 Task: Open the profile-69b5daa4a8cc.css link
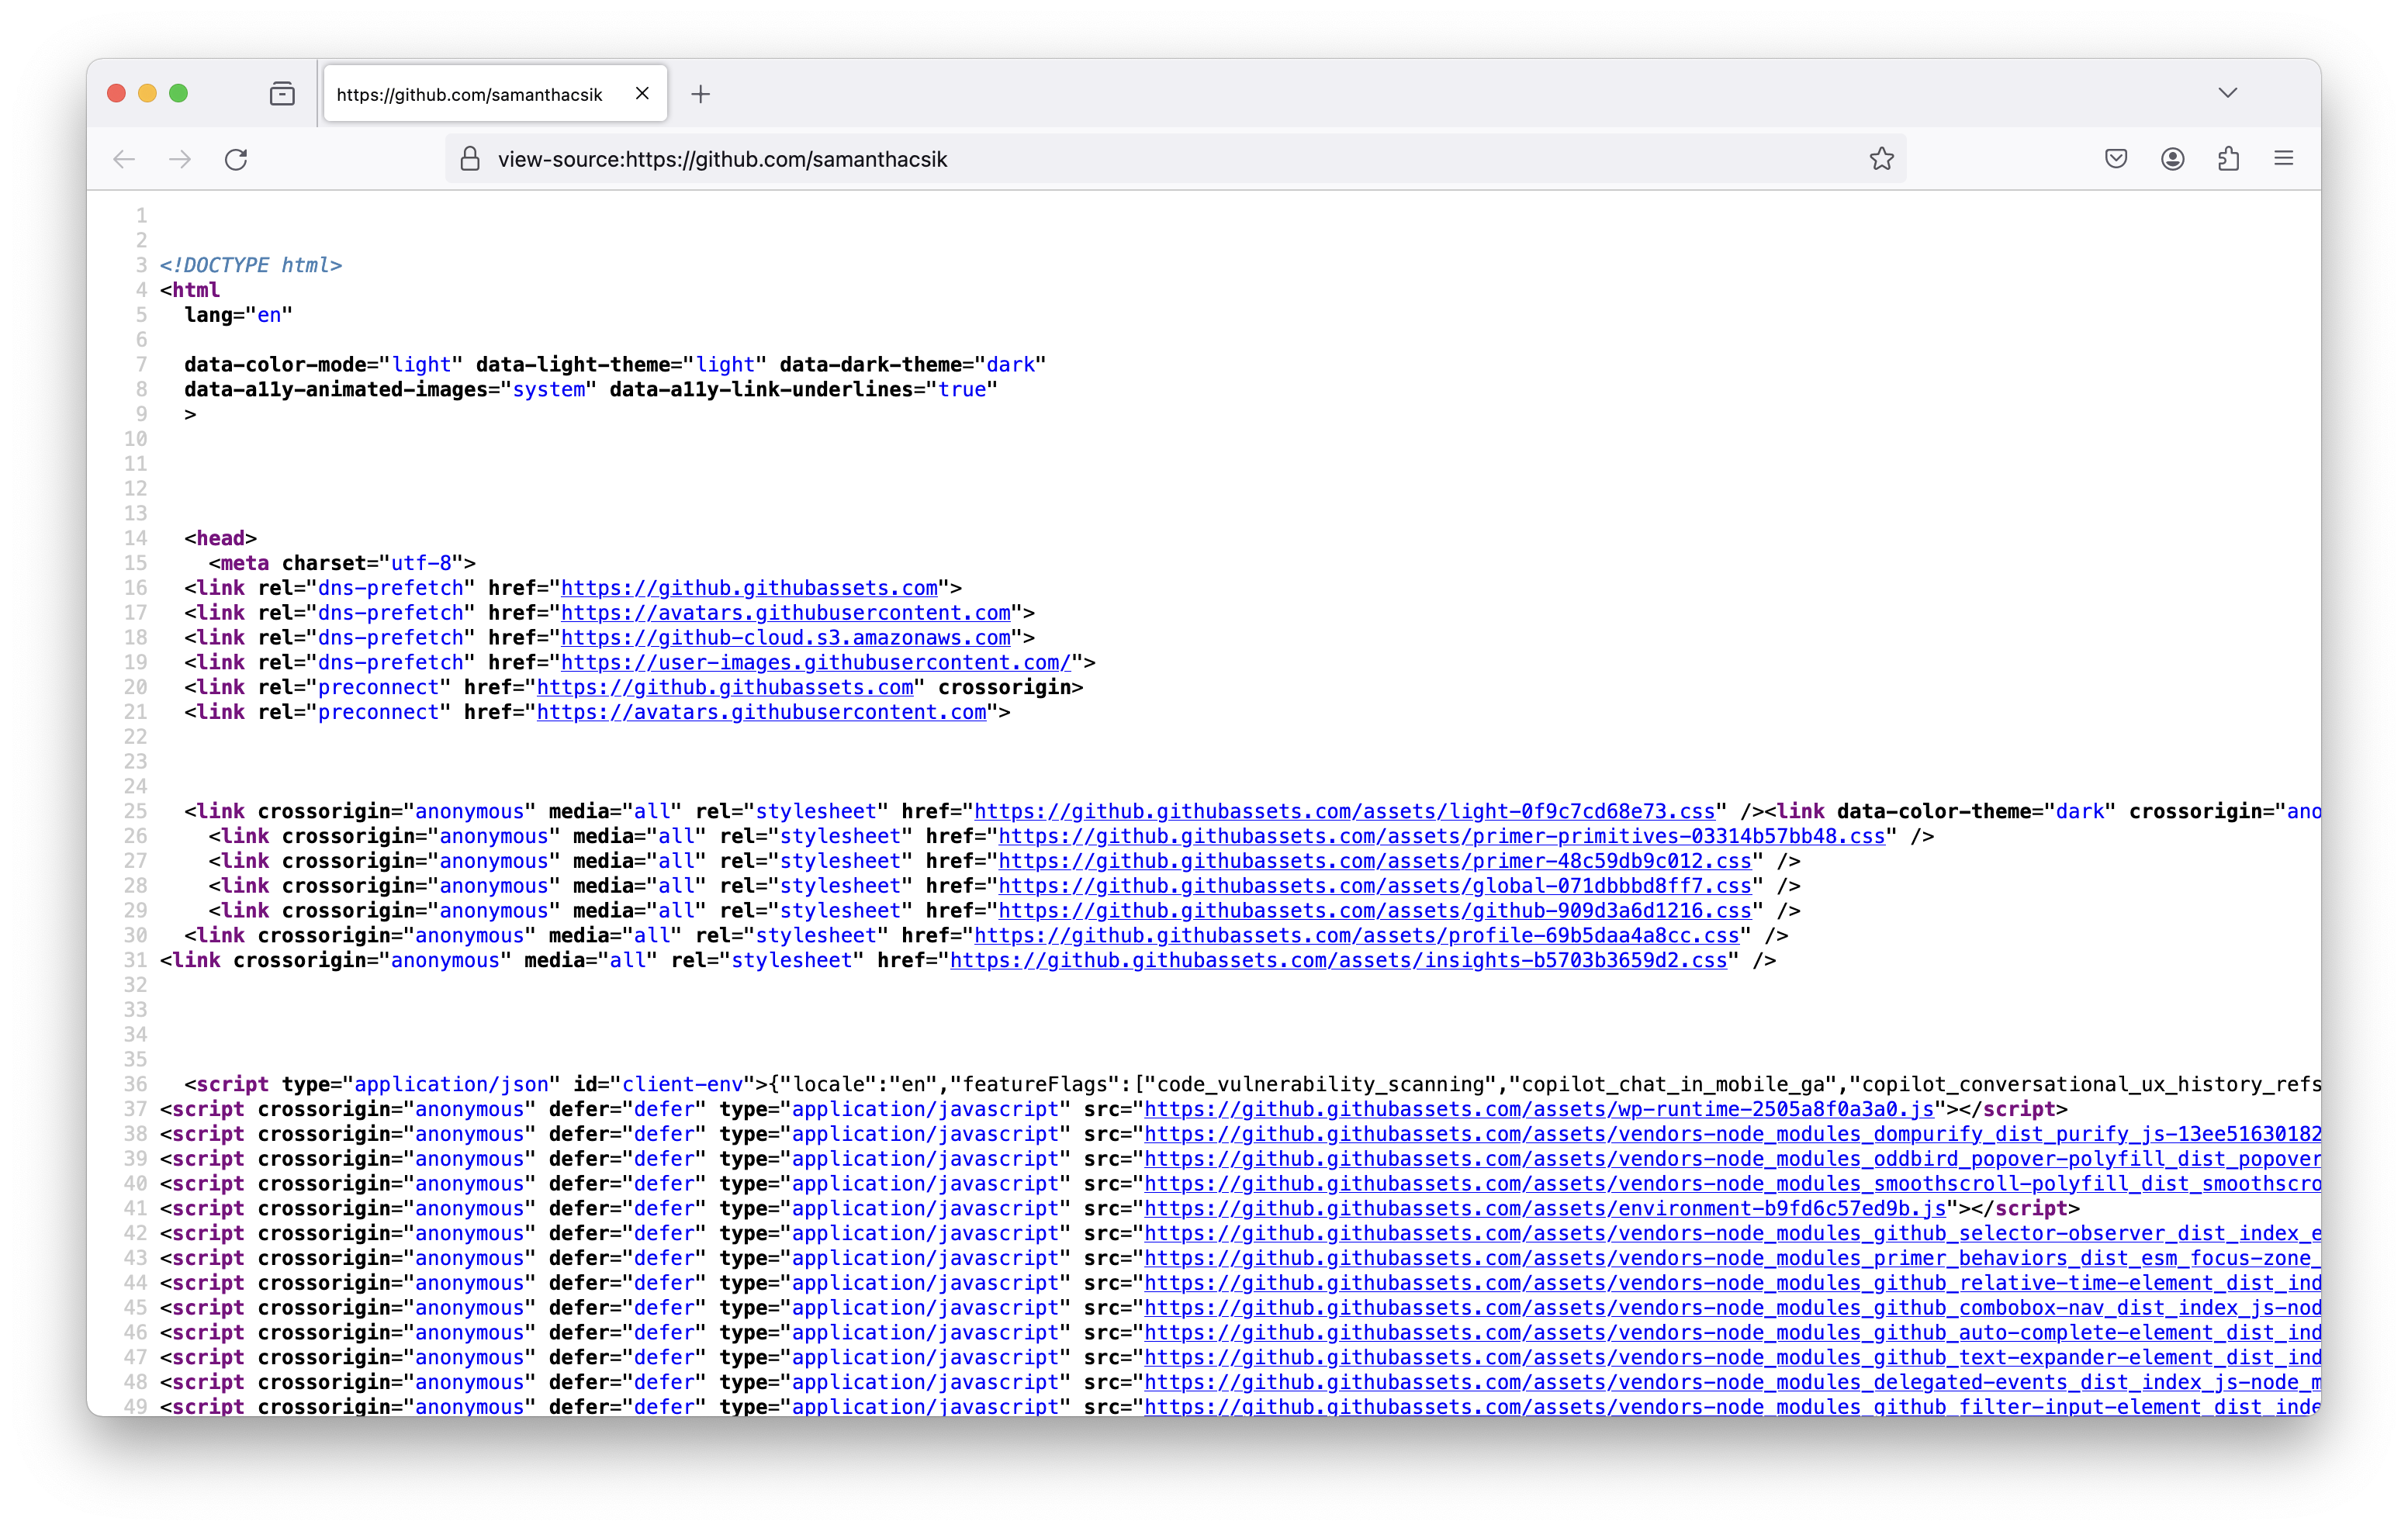[1356, 936]
